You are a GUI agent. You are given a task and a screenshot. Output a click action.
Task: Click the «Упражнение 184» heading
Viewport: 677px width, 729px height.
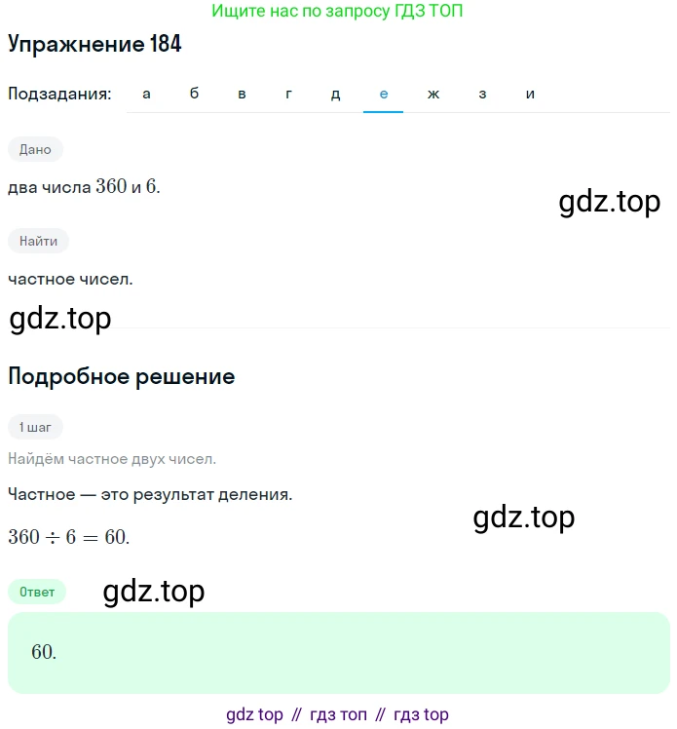pos(94,44)
